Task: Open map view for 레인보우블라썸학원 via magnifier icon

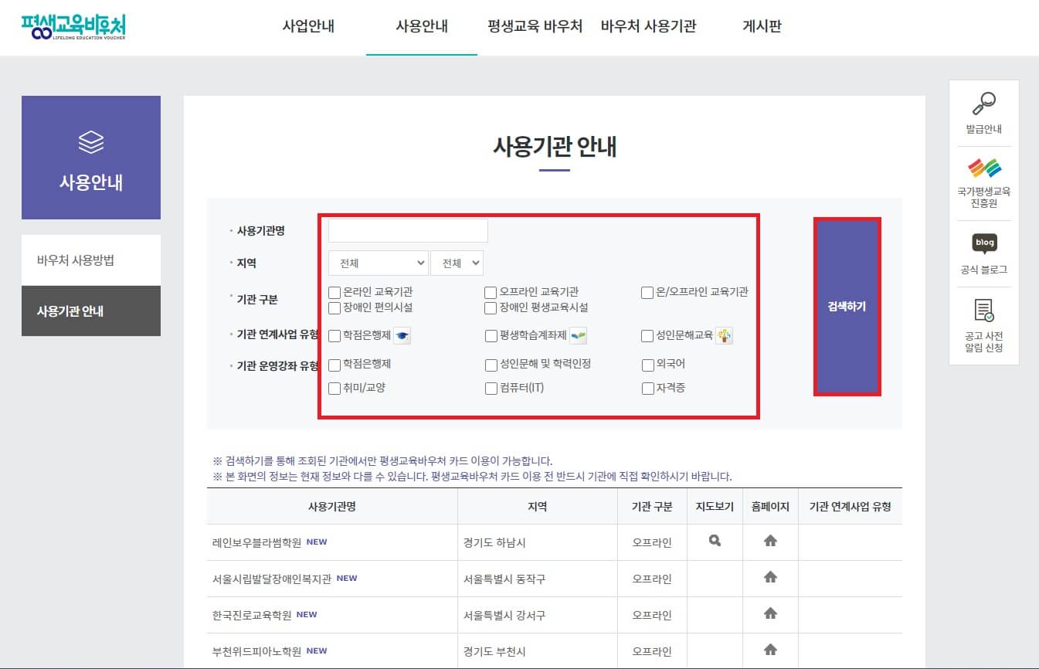Action: pyautogui.click(x=715, y=542)
